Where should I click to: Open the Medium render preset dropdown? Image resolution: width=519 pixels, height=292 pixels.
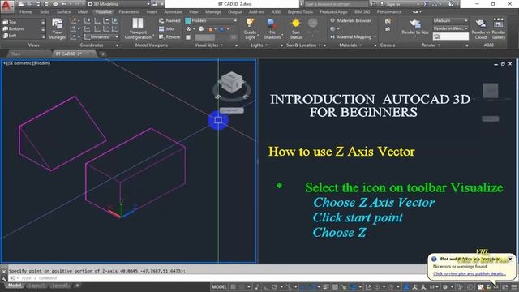click(451, 20)
